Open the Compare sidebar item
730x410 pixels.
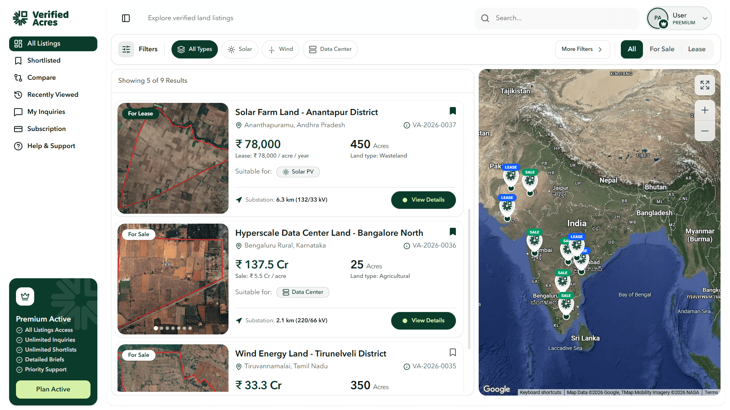[41, 77]
